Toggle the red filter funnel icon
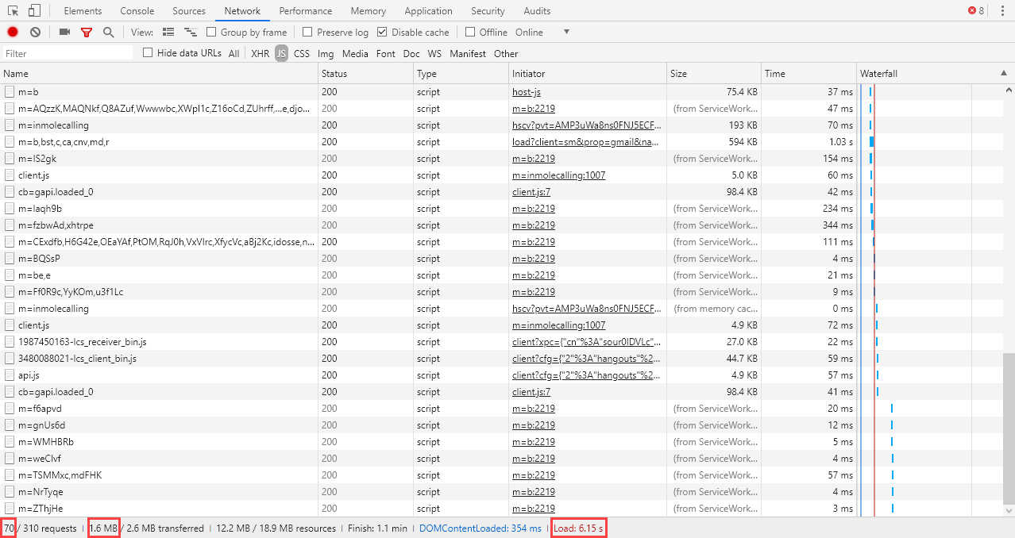Image resolution: width=1015 pixels, height=538 pixels. pos(87,32)
